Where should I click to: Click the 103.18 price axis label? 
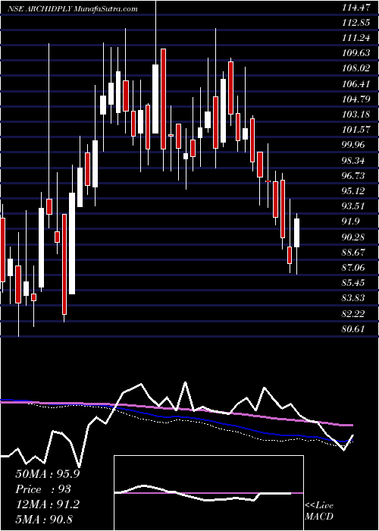(355, 115)
